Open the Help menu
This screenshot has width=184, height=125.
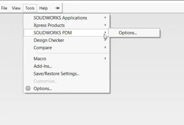pyautogui.click(x=43, y=8)
